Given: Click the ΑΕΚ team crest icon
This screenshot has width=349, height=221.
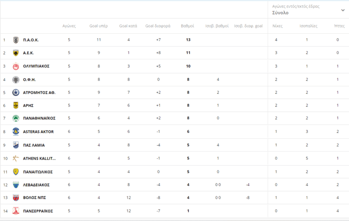Looking at the screenshot, I should pos(16,53).
